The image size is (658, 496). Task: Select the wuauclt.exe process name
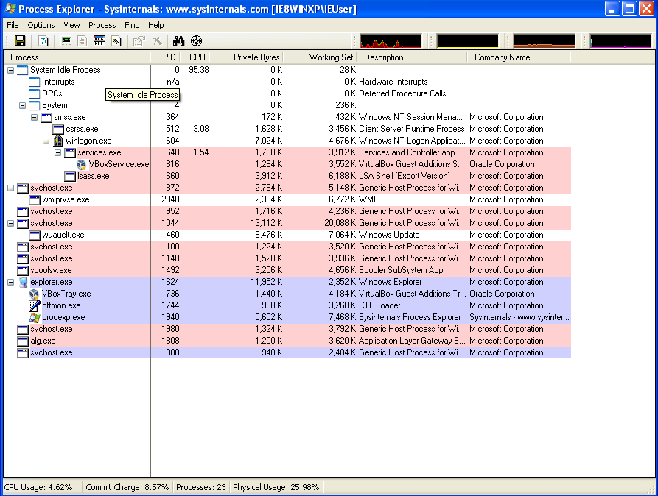tap(63, 235)
